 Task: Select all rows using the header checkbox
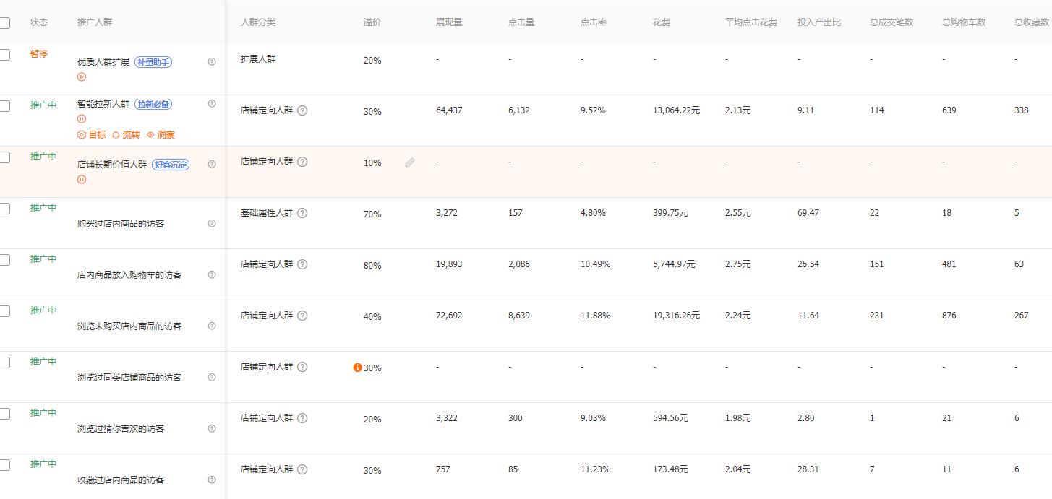(x=6, y=22)
